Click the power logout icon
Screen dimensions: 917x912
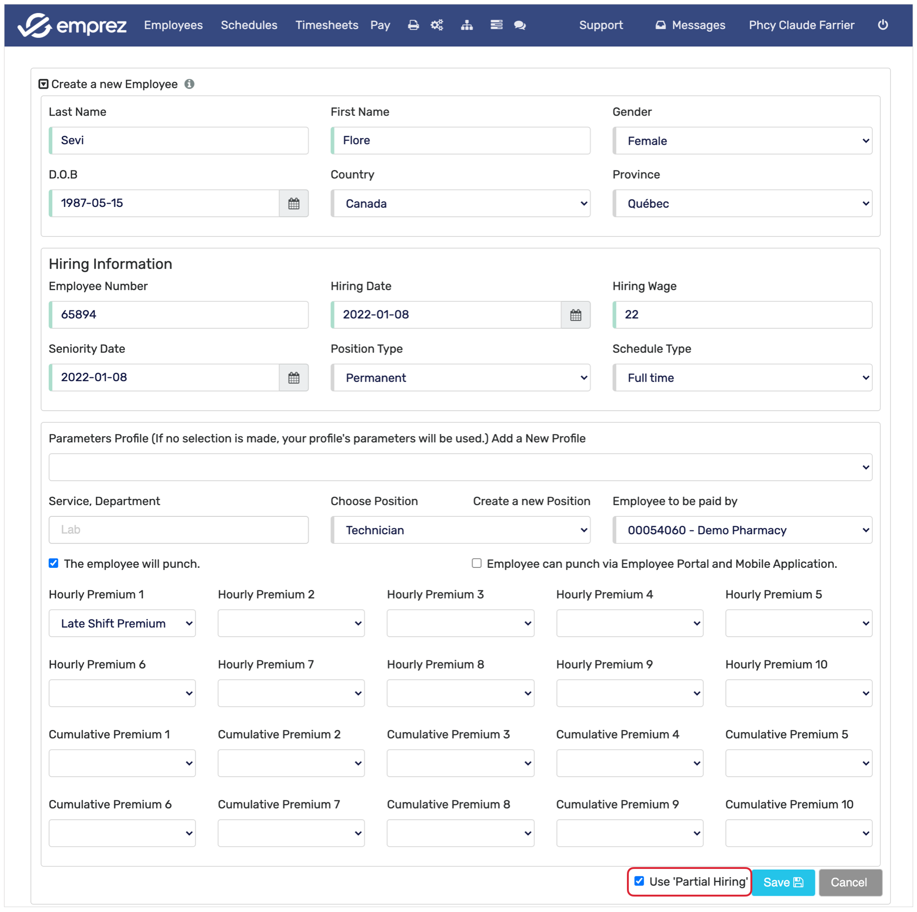pos(882,25)
